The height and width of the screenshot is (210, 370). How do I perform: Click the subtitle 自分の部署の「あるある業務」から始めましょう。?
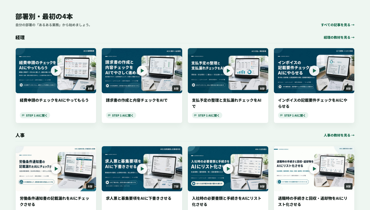coord(54,25)
